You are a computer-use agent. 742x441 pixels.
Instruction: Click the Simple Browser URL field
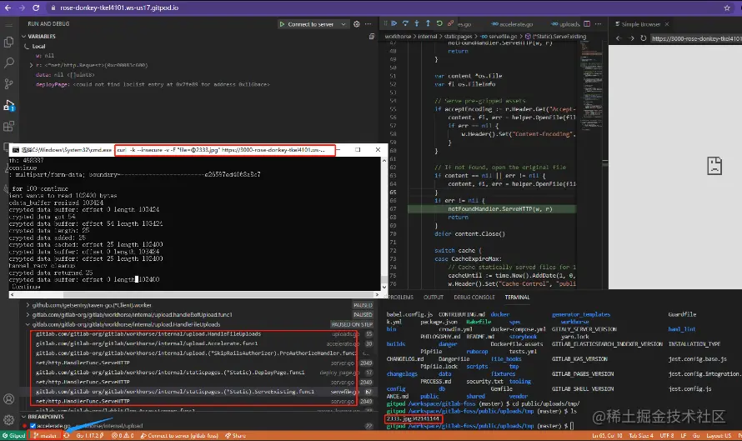pyautogui.click(x=695, y=38)
